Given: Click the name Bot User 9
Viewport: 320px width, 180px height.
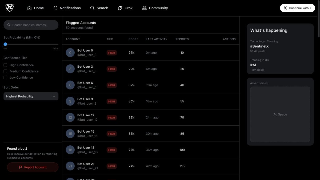Looking at the screenshot, I should pyautogui.click(x=85, y=99).
